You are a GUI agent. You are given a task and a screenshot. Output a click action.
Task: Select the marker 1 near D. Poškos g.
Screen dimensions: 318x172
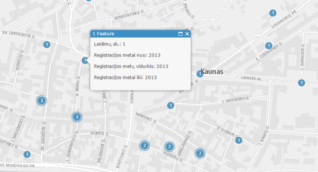point(238,140)
